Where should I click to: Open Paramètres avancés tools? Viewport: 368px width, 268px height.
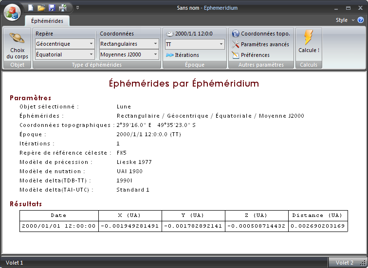coord(260,44)
